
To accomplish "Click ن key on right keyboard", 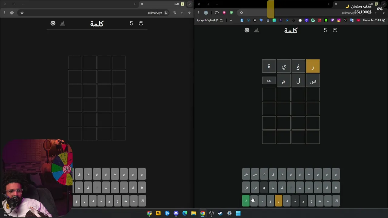I will pos(309,188).
